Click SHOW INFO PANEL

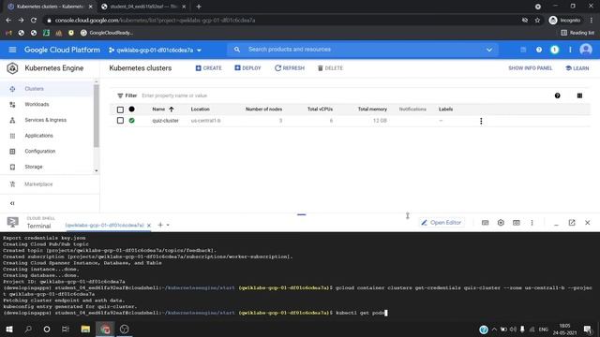tap(530, 68)
